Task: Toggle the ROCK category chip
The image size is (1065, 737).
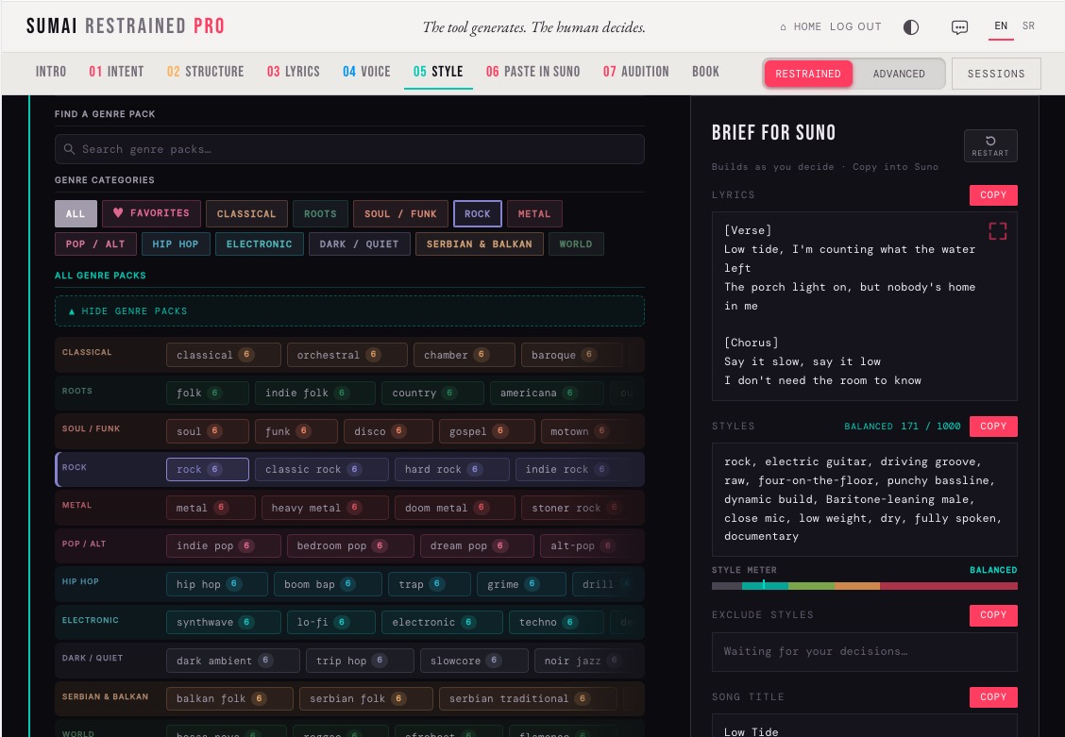Action: 478,214
